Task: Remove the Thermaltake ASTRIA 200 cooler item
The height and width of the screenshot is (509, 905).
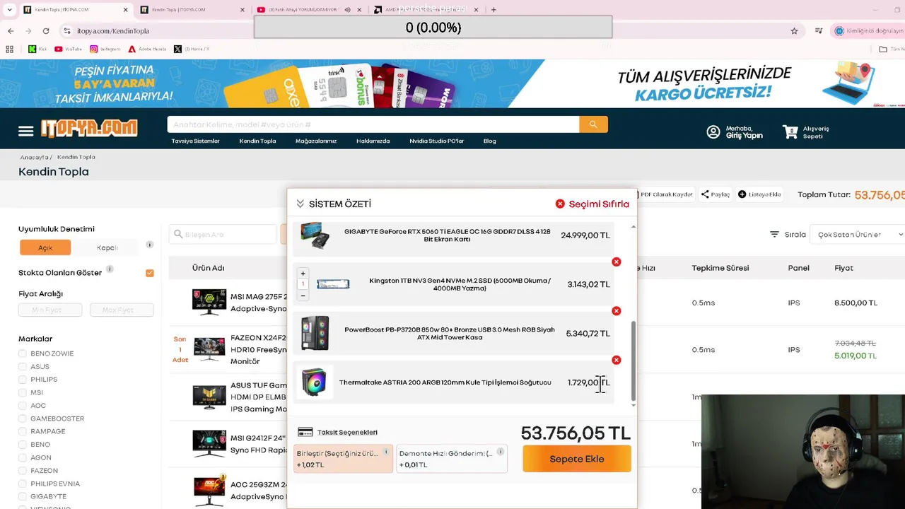Action: [617, 360]
